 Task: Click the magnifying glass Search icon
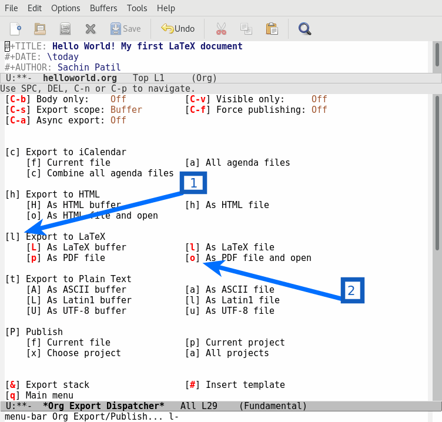coord(304,28)
